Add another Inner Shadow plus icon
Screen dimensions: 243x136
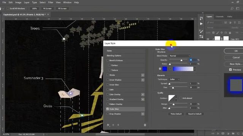pyautogui.click(x=143, y=80)
